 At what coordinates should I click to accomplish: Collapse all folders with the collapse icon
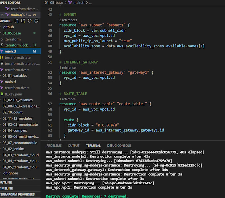36,21
